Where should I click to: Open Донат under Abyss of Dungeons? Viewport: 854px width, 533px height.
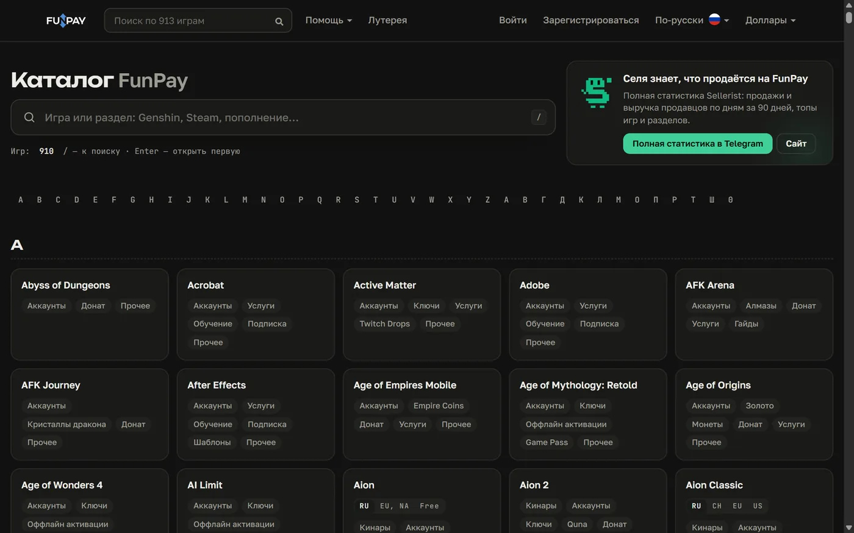click(93, 306)
